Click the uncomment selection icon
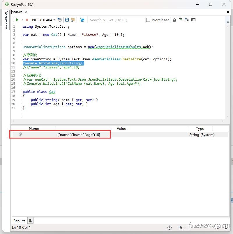The width and height of the screenshot is (233, 234). point(187,20)
